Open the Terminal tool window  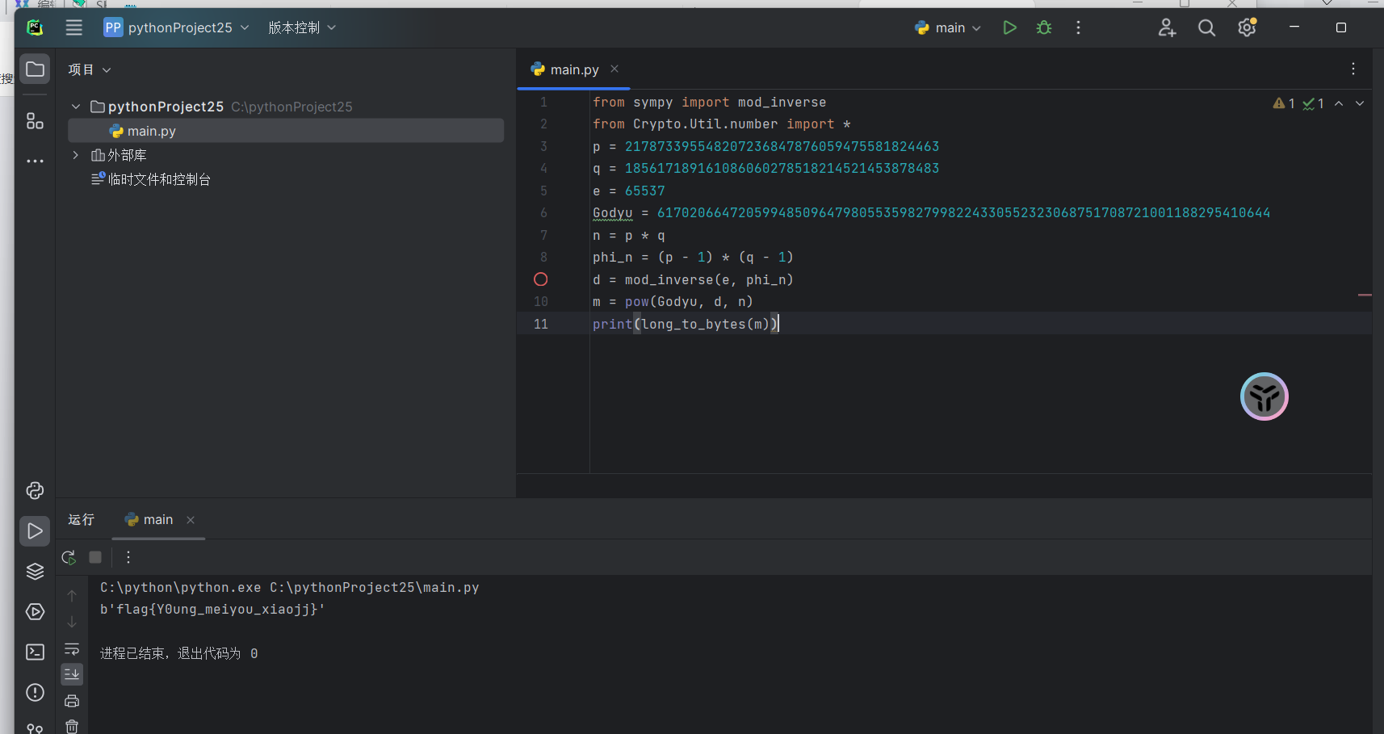tap(35, 652)
